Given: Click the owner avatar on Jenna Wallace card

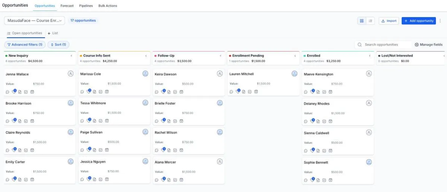Looking at the screenshot, I should tap(71, 74).
